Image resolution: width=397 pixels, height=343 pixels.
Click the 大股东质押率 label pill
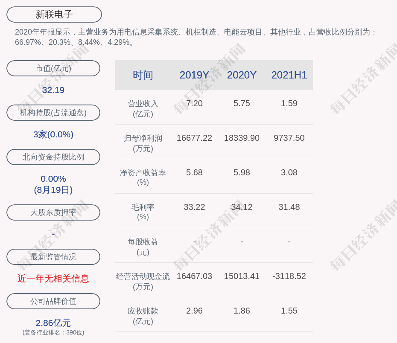pos(53,212)
